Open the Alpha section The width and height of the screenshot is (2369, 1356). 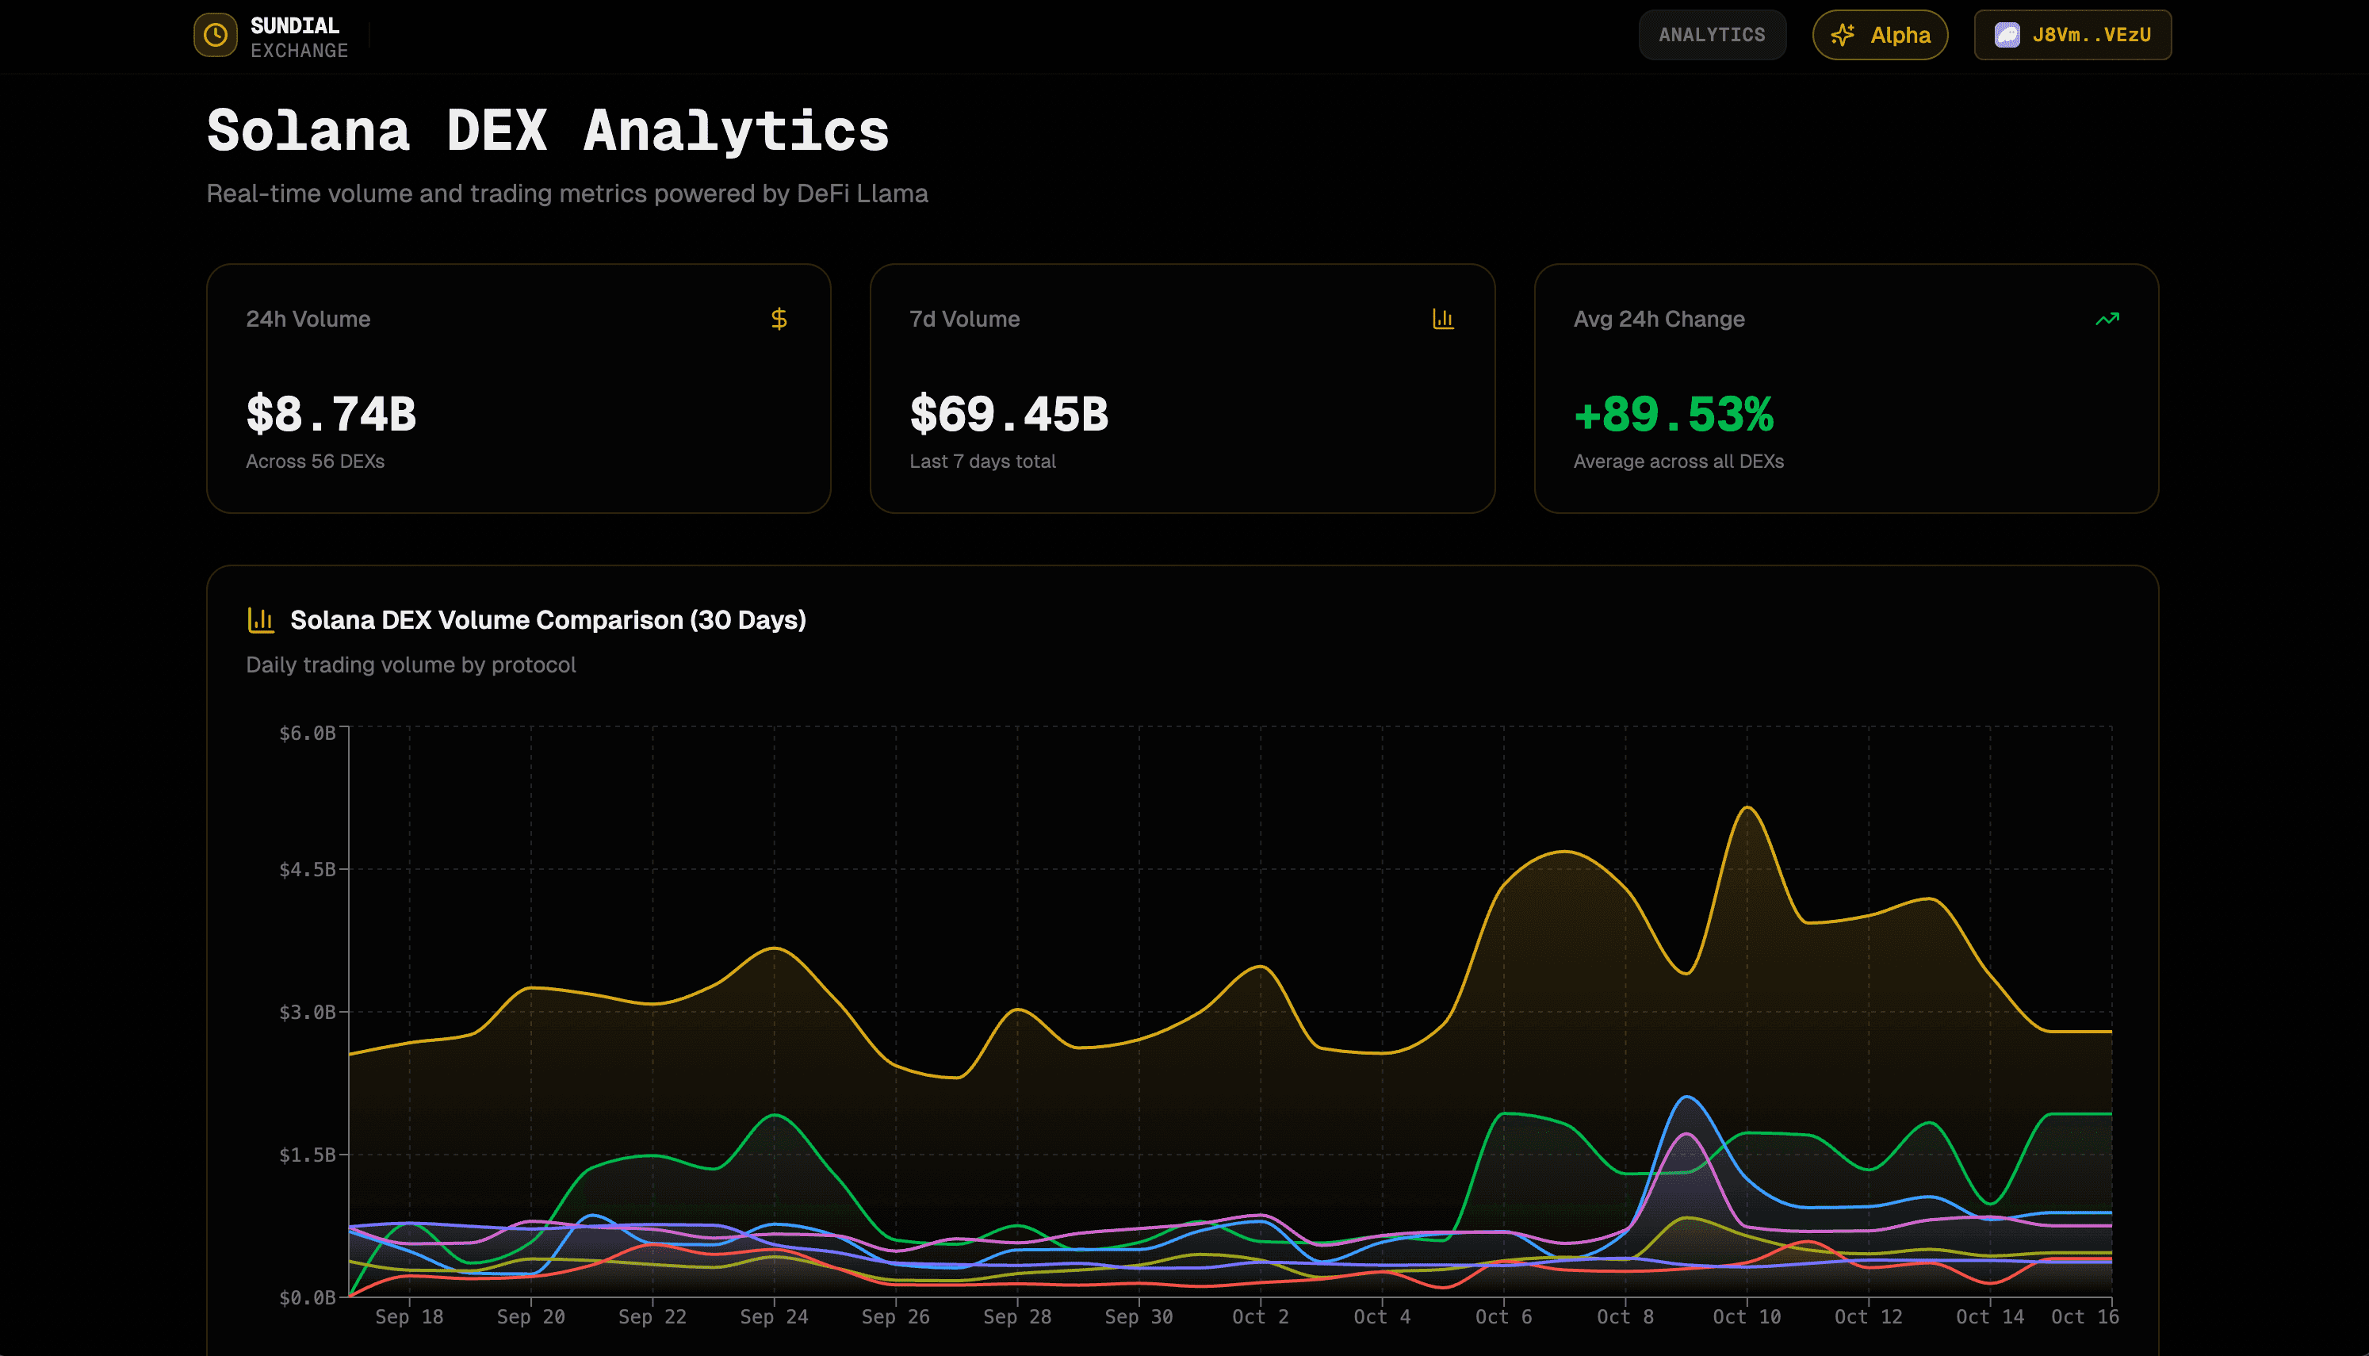click(1899, 36)
